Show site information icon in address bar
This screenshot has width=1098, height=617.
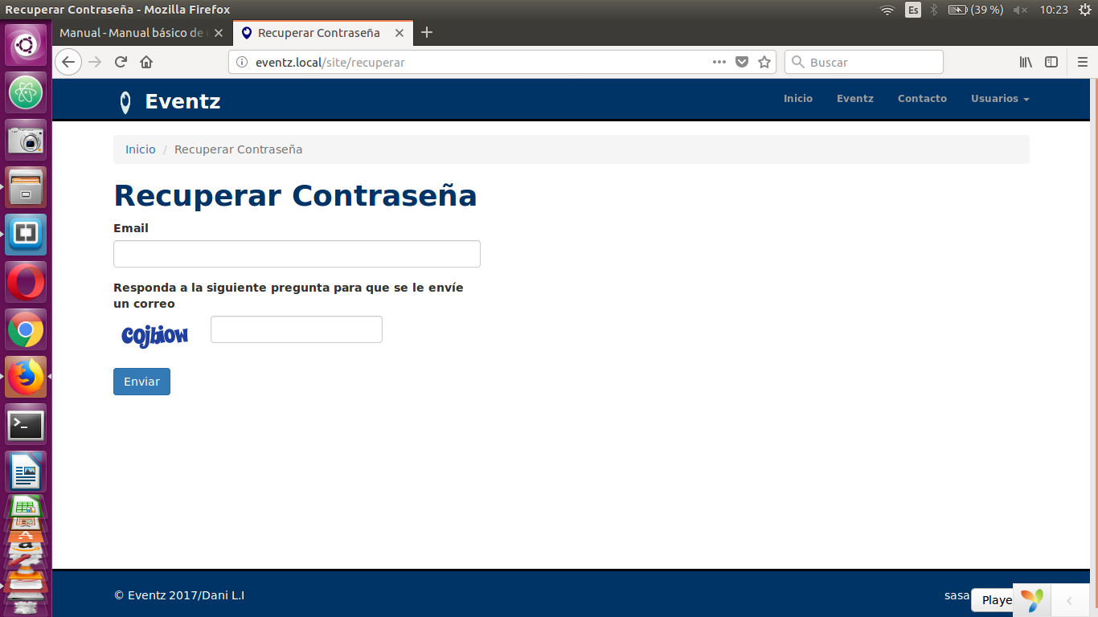[242, 62]
